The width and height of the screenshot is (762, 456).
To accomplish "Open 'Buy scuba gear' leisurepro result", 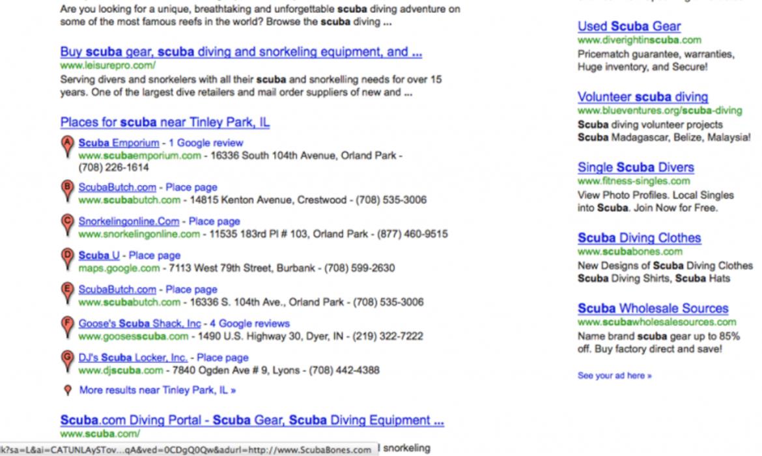I will coord(240,52).
